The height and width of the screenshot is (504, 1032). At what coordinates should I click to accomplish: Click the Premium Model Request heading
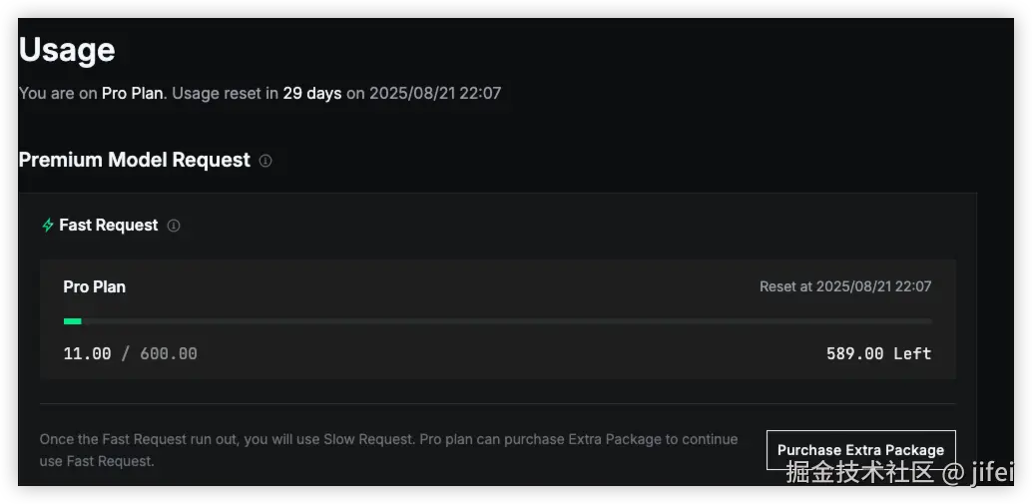135,160
